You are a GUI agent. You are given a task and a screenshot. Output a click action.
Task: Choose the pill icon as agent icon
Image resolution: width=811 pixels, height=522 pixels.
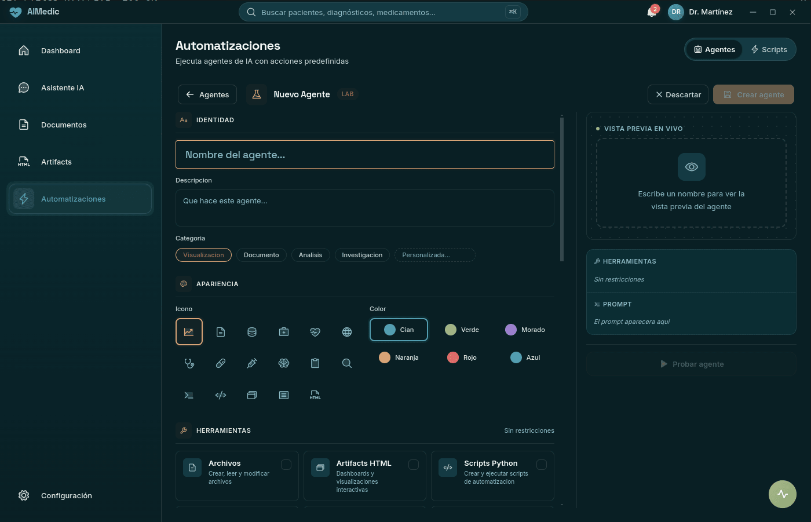coord(221,363)
